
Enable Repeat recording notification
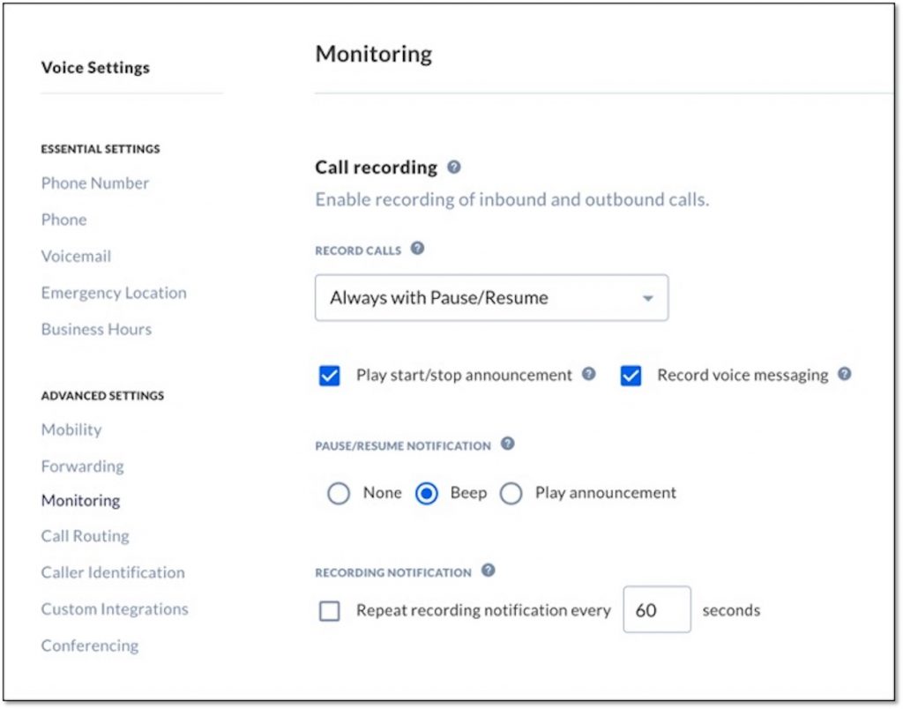329,609
